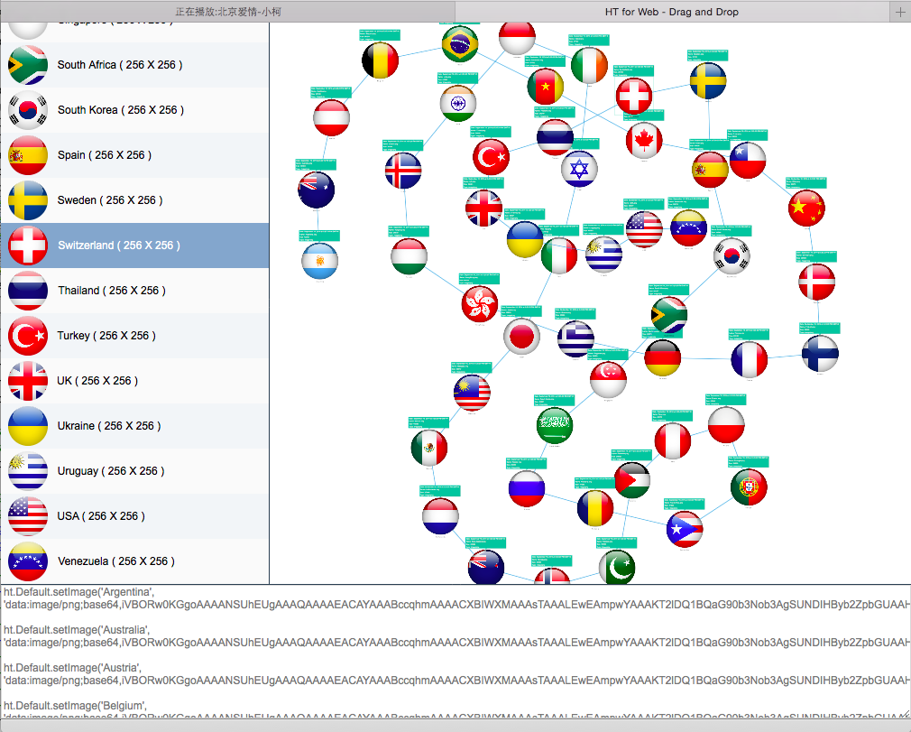Select the Mexico flag node in graph
911x732 pixels.
(x=428, y=448)
